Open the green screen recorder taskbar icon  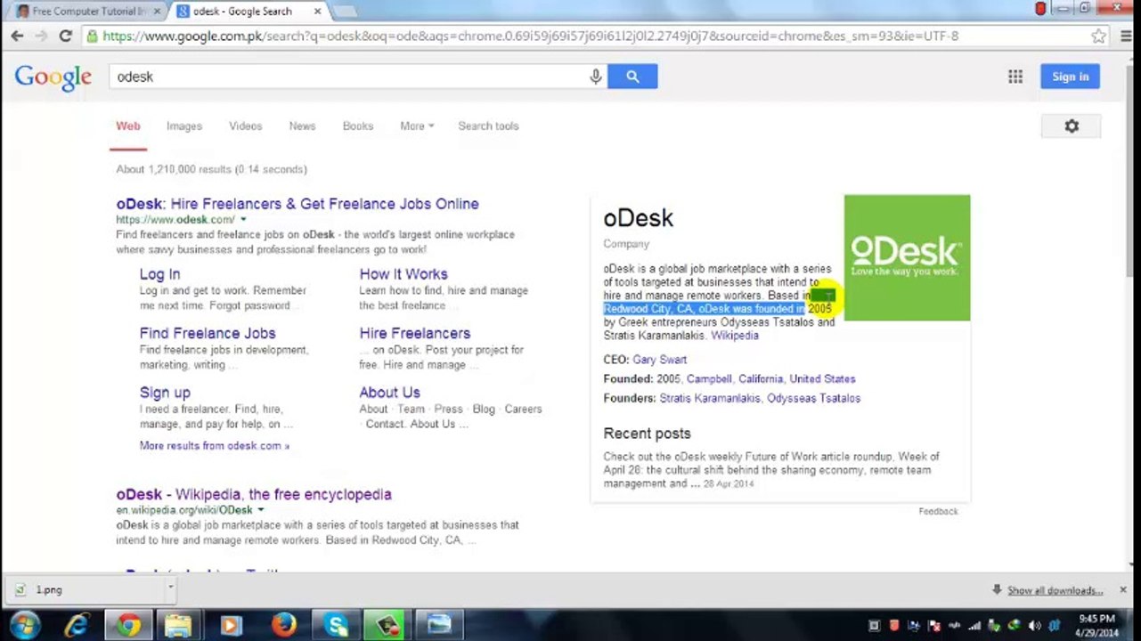tap(387, 625)
